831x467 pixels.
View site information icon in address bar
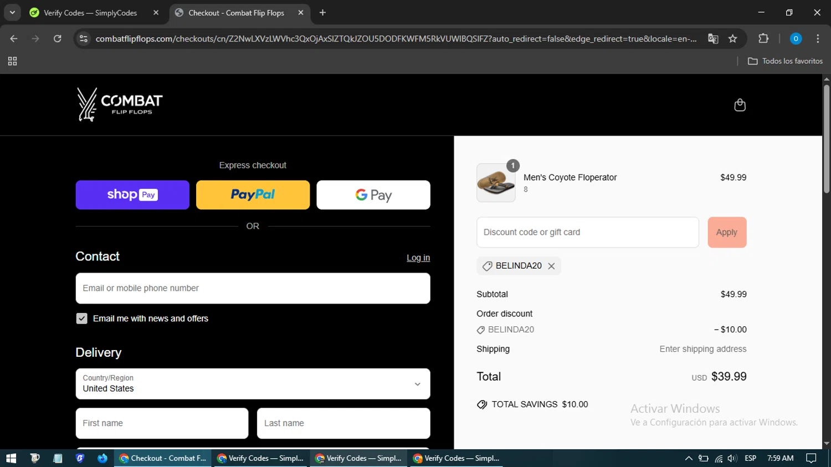point(84,39)
